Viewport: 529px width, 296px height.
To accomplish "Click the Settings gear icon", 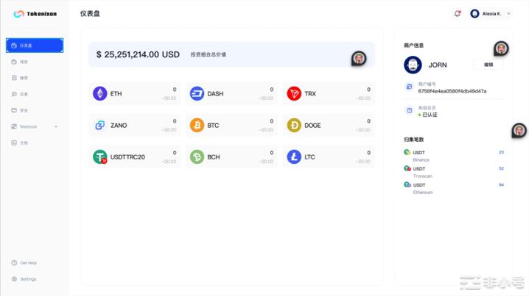I will click(14, 279).
